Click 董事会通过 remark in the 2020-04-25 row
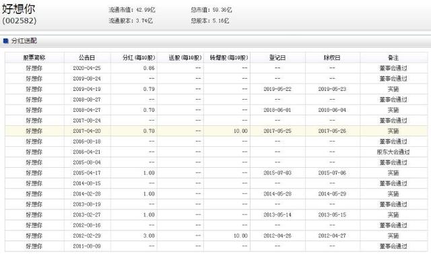The width and height of the screenshot is (431, 254). [393, 68]
